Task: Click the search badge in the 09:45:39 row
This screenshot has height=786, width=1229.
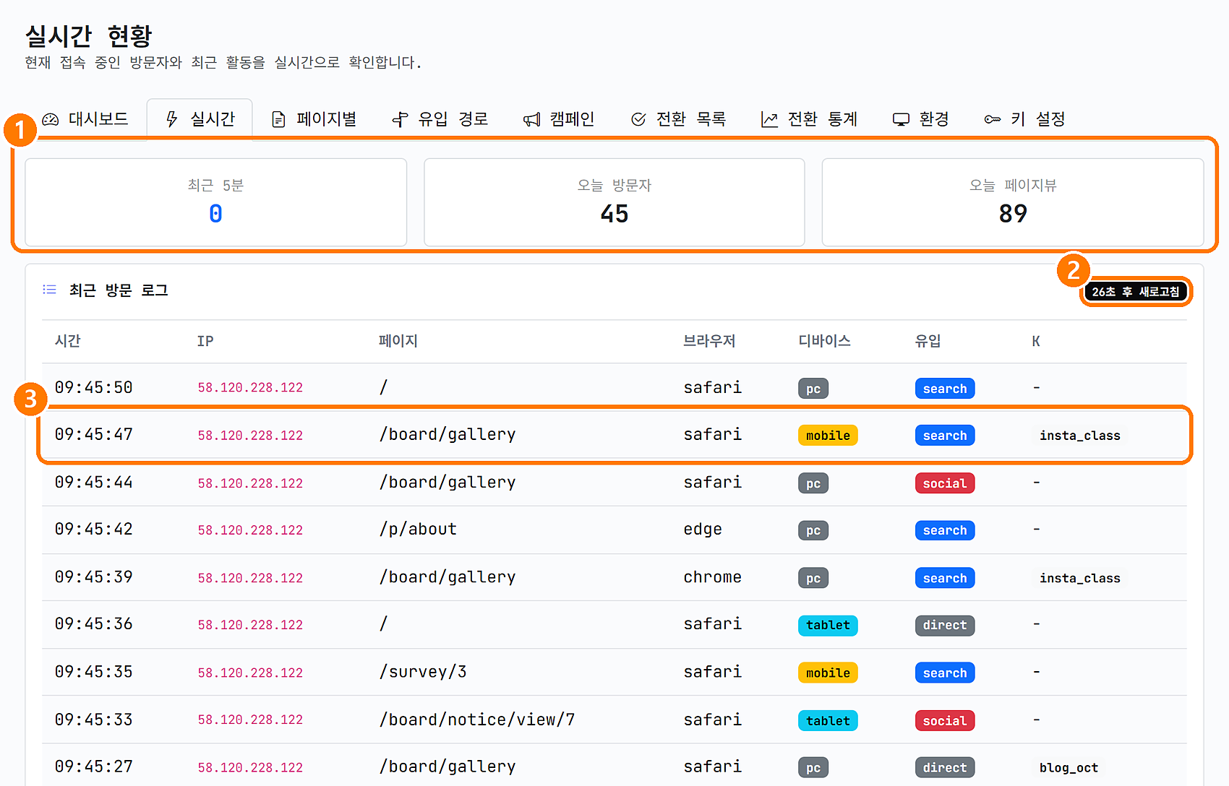Action: click(945, 578)
